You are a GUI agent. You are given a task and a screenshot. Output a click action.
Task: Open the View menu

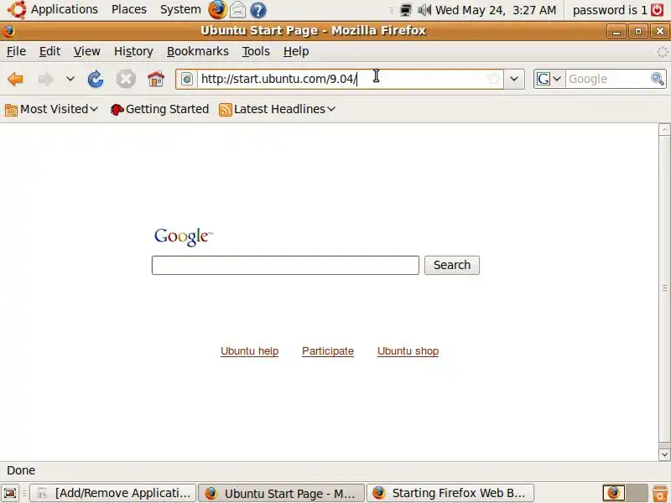coord(87,51)
